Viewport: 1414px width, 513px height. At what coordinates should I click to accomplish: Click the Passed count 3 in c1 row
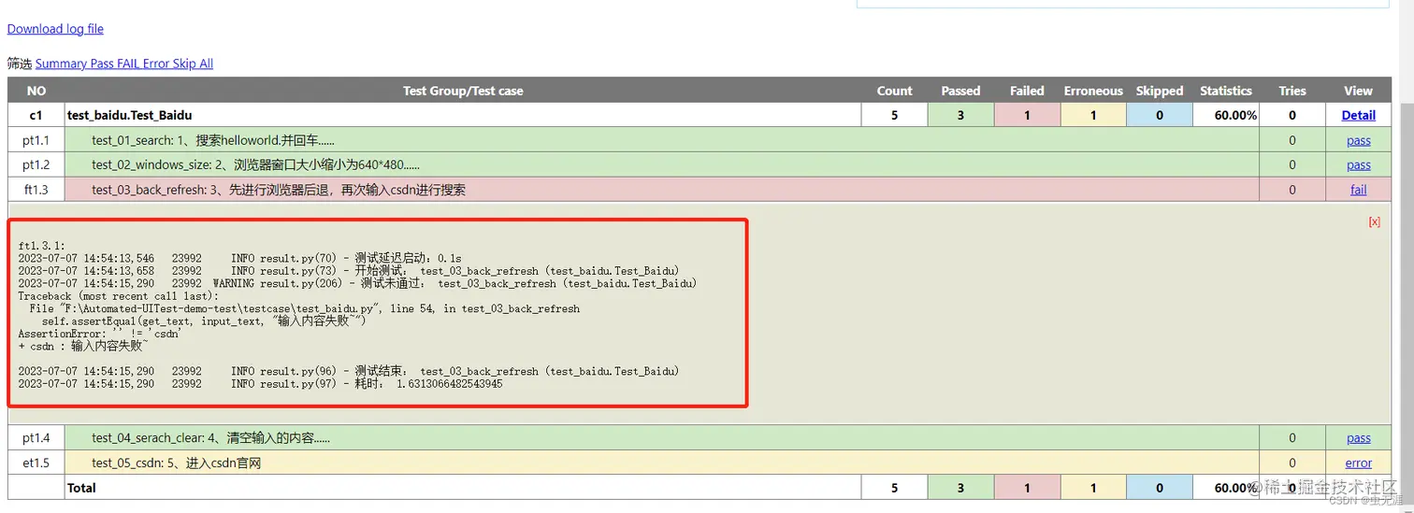(x=960, y=116)
